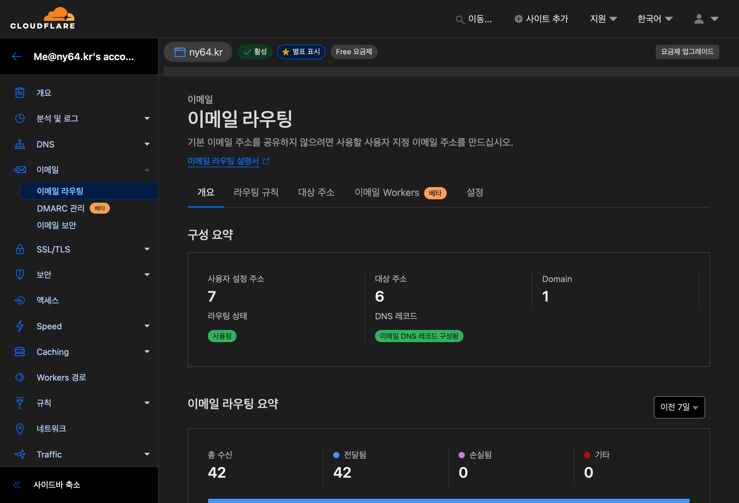This screenshot has width=739, height=503.
Task: Click the 이동... search field
Action: click(474, 19)
